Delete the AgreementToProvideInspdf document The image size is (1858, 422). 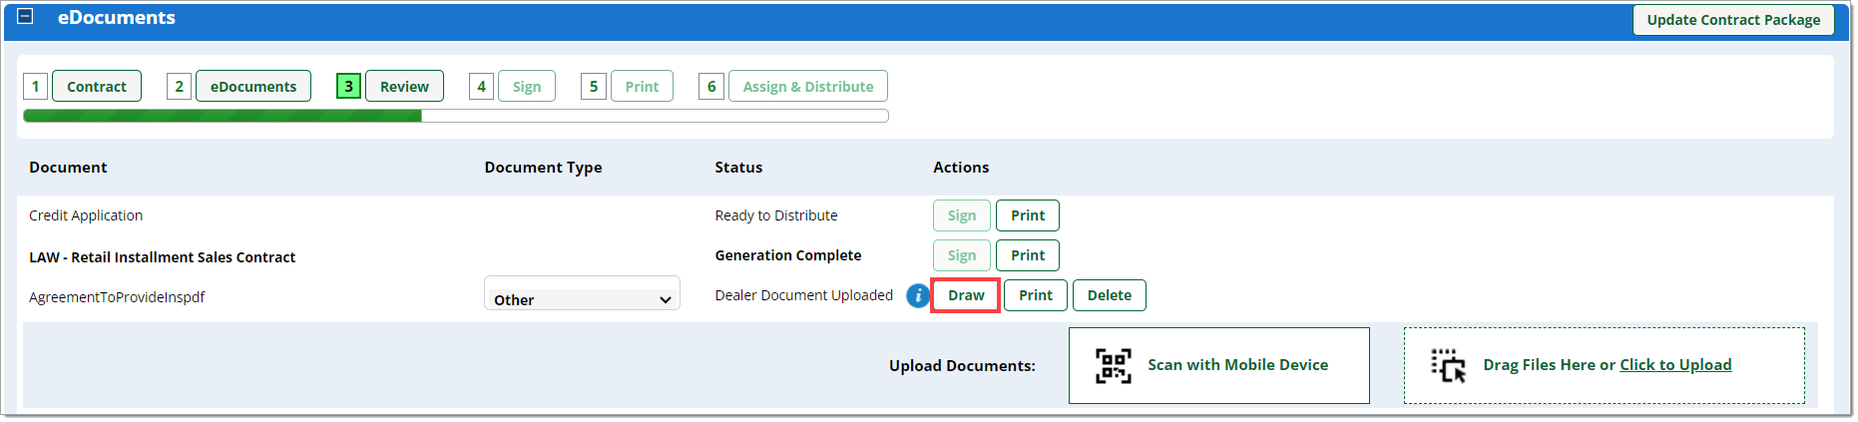[1110, 295]
